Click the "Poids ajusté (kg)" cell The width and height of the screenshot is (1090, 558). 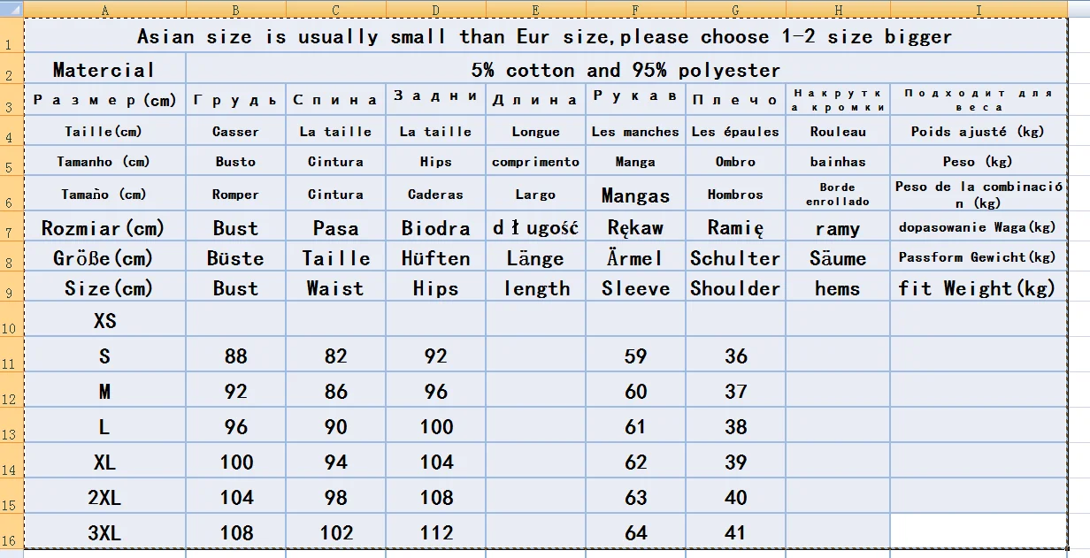pos(978,132)
